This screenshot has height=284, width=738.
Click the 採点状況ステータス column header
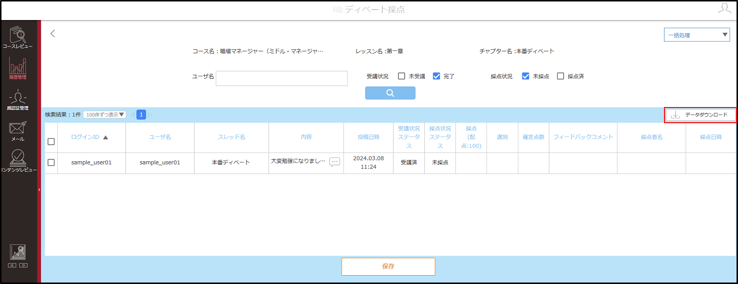440,137
